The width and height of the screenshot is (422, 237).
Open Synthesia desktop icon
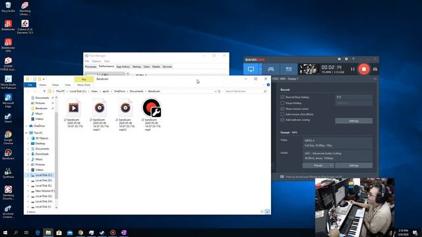(8, 173)
